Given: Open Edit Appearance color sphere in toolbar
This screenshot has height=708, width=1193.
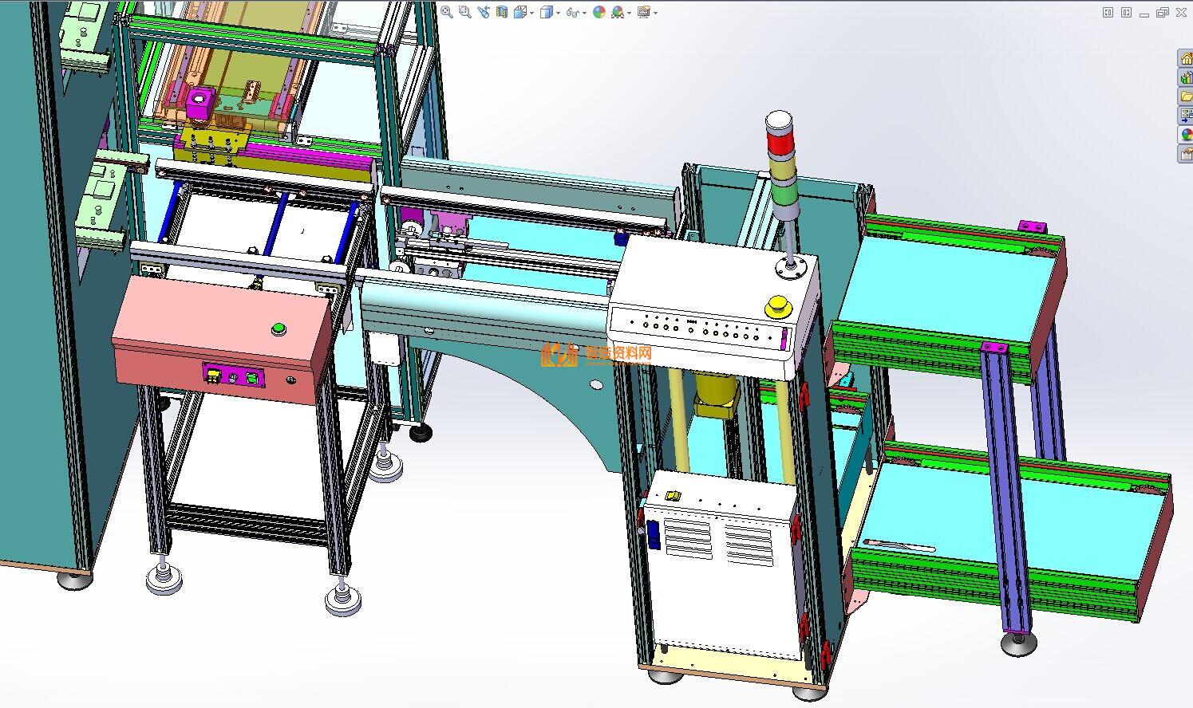Looking at the screenshot, I should [599, 12].
